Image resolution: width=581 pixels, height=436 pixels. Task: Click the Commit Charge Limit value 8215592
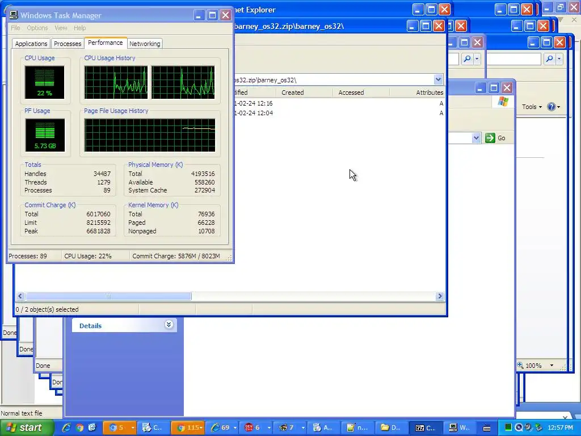pyautogui.click(x=98, y=223)
